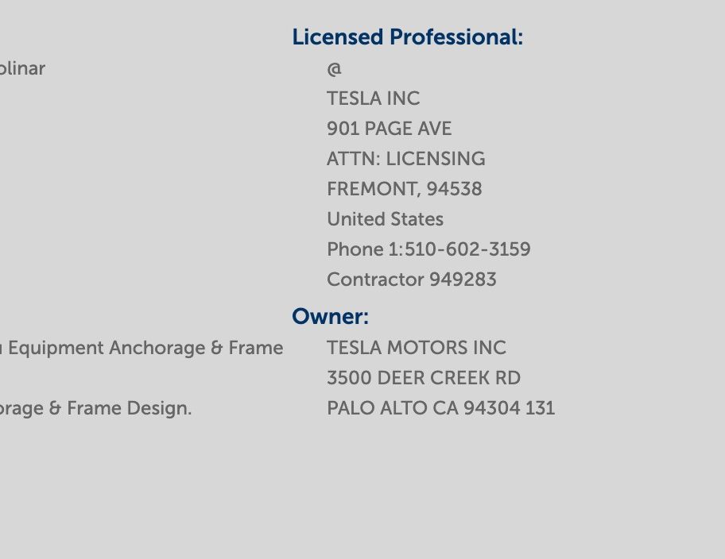Click the Licensed Professional heading
The width and height of the screenshot is (725, 559).
click(x=407, y=37)
